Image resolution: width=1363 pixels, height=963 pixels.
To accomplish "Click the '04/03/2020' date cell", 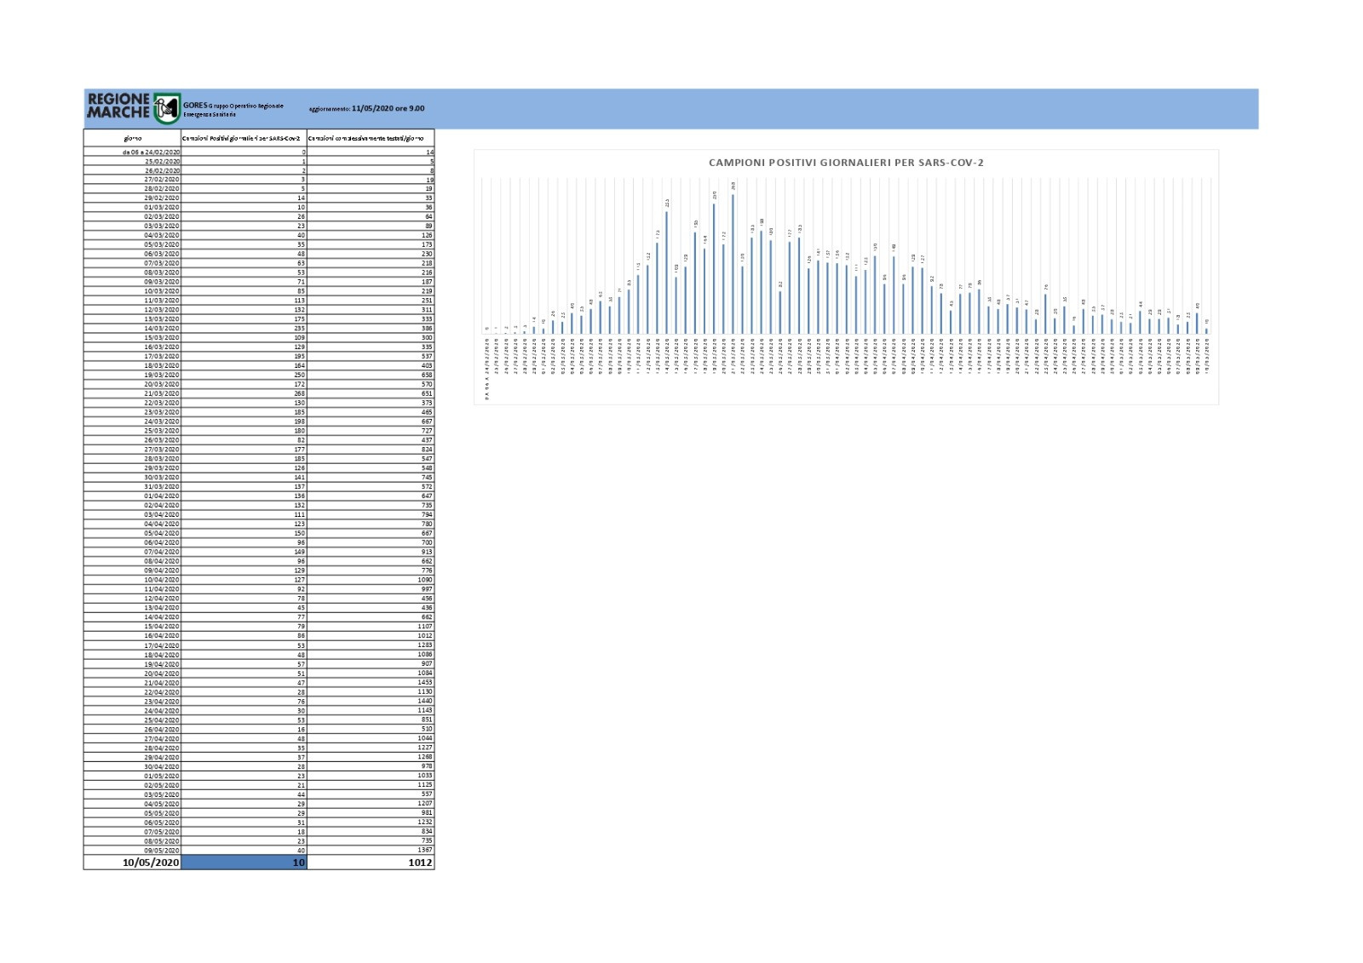I will [x=133, y=235].
